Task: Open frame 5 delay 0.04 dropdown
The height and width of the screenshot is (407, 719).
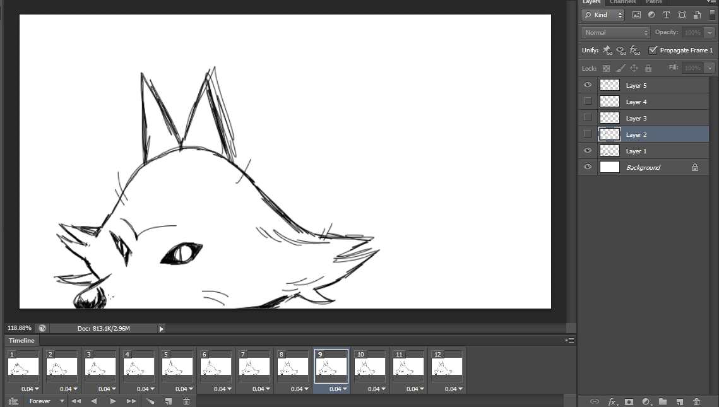Action: pos(184,389)
